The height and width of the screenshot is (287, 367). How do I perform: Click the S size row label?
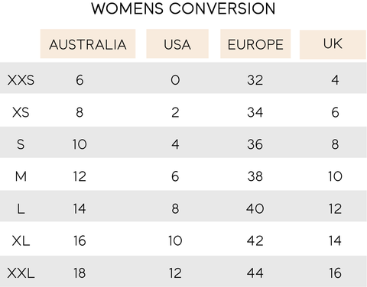pos(21,144)
